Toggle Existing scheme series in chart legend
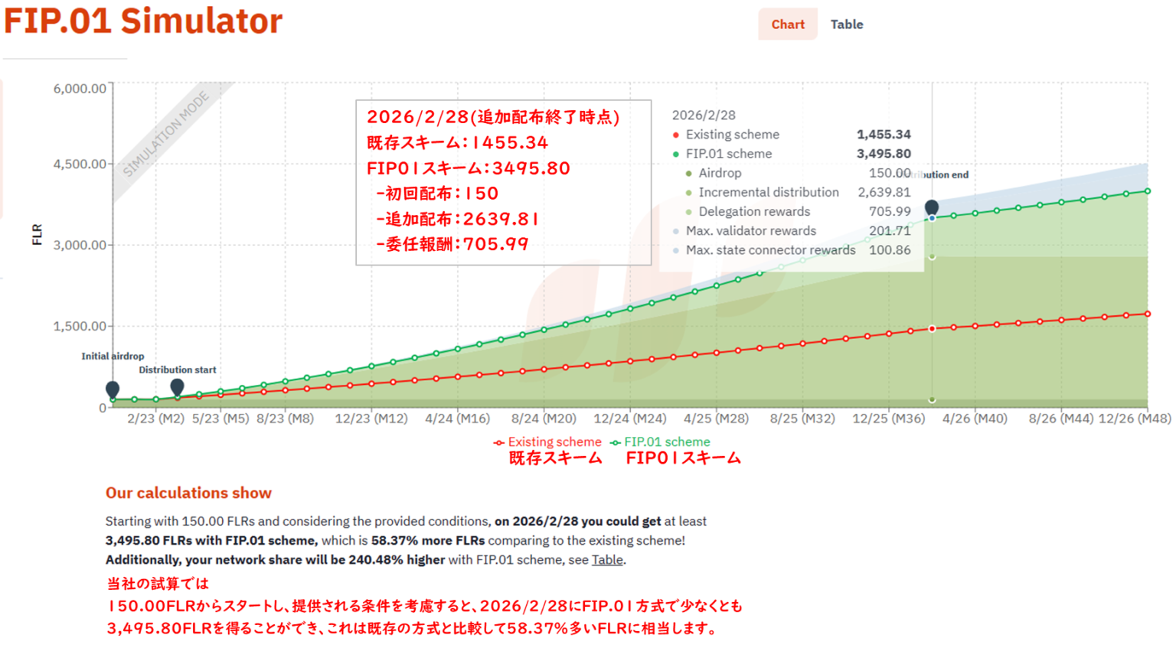 pos(547,442)
